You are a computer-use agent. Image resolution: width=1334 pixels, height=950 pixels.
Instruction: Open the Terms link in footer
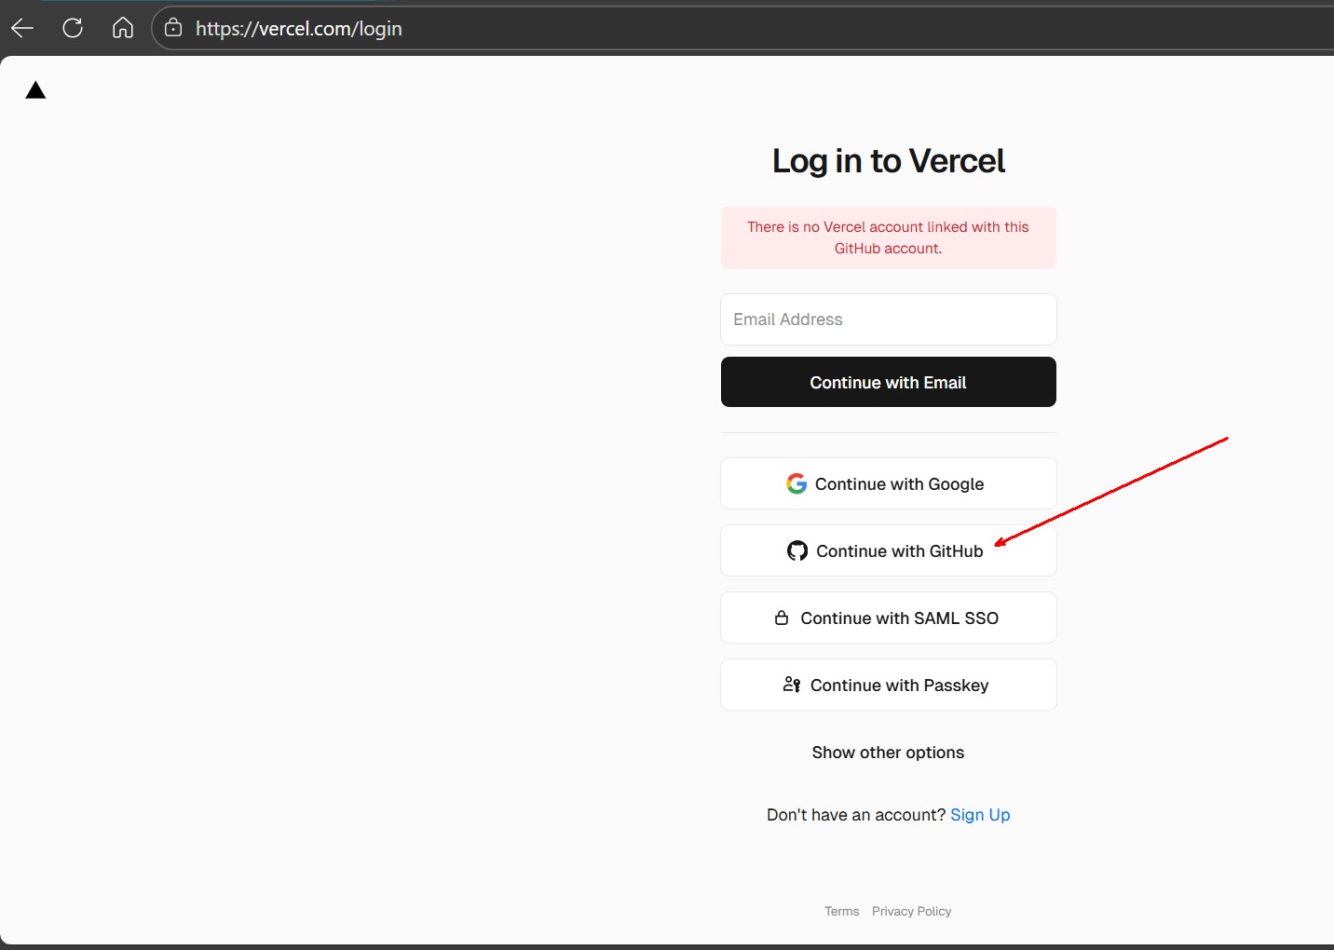click(x=841, y=911)
